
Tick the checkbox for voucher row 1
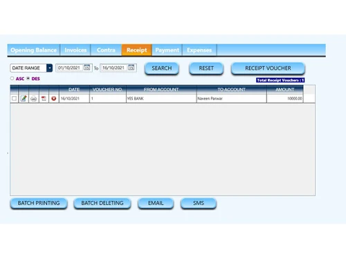[x=14, y=99]
